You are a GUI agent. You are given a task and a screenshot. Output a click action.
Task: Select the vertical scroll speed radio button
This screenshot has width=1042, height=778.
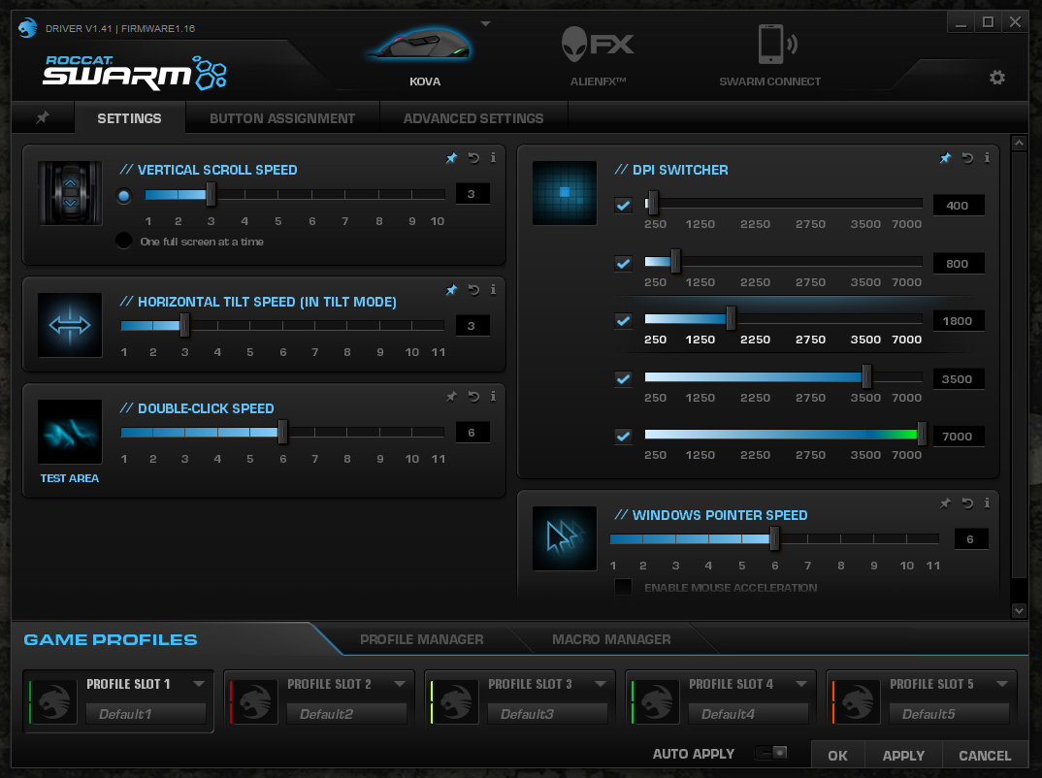click(x=123, y=196)
